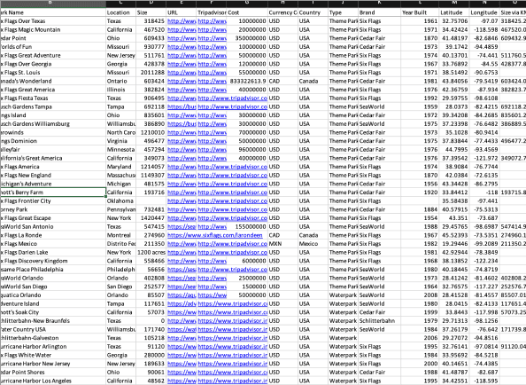Select the 'Oklahoma' location cell

pos(120,200)
